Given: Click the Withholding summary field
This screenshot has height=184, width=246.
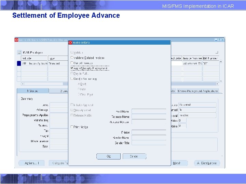Looking at the screenshot, I should tap(59, 120).
